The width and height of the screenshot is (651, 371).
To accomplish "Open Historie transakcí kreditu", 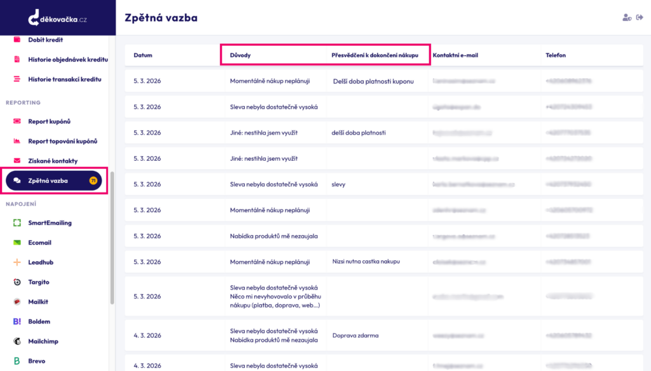I will [x=64, y=79].
